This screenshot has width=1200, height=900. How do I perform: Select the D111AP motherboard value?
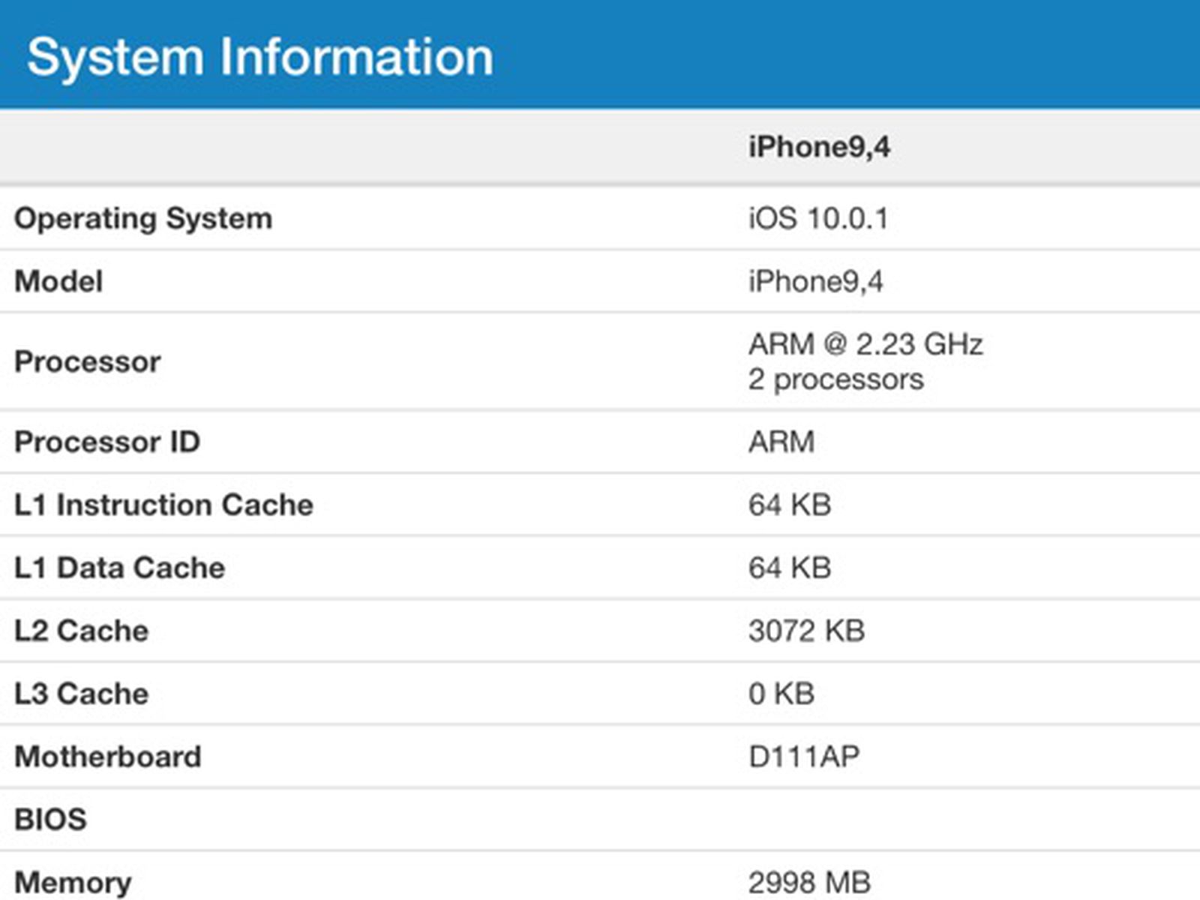click(804, 757)
